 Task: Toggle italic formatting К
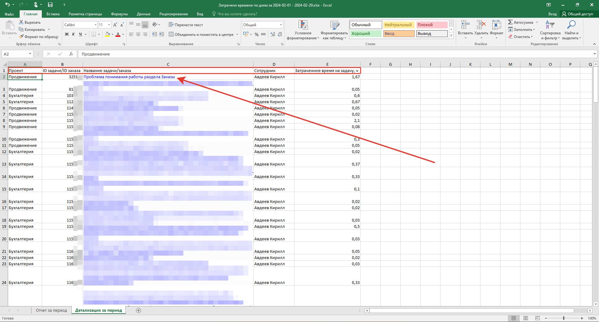[x=73, y=34]
